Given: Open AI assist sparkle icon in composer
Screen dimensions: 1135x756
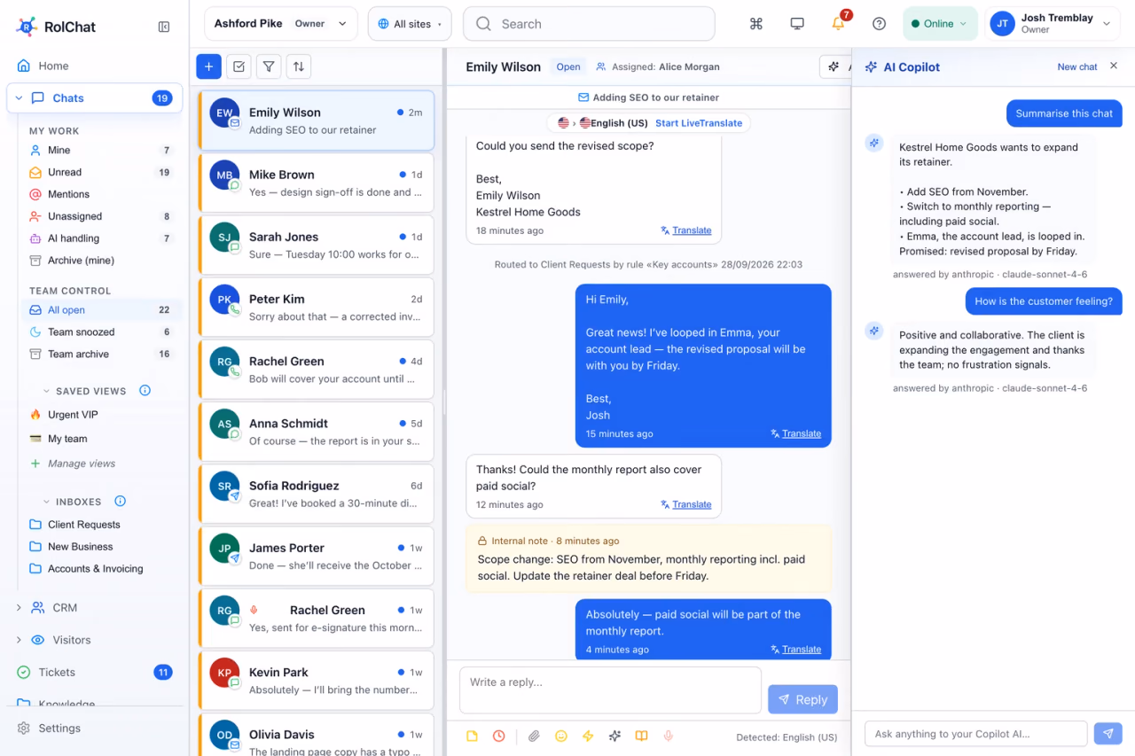Looking at the screenshot, I should click(x=614, y=737).
